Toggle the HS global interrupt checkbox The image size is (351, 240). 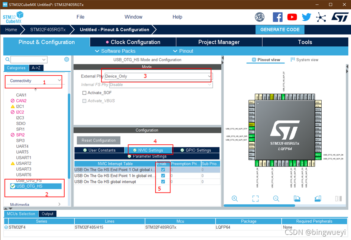coord(163,182)
